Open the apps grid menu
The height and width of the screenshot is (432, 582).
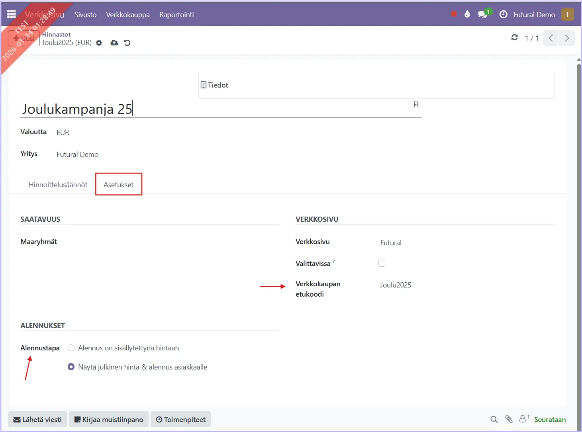coord(12,14)
